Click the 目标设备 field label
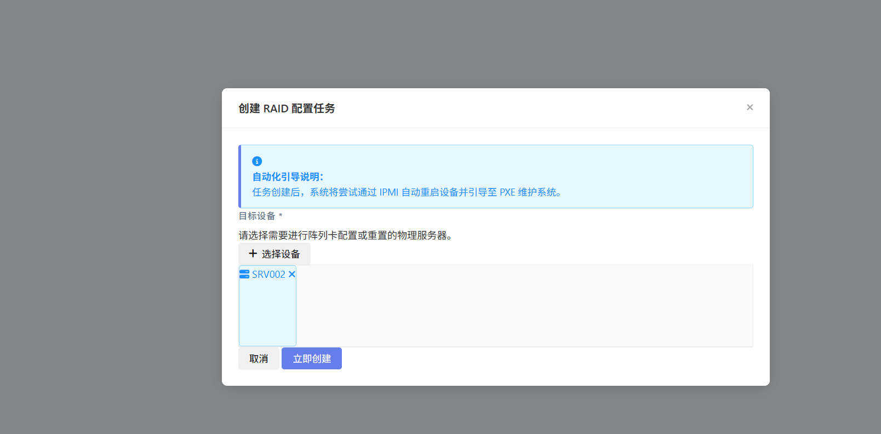The width and height of the screenshot is (881, 434). pos(257,216)
